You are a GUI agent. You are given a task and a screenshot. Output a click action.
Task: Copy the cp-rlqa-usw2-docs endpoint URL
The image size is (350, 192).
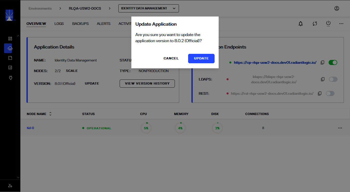(x=323, y=62)
